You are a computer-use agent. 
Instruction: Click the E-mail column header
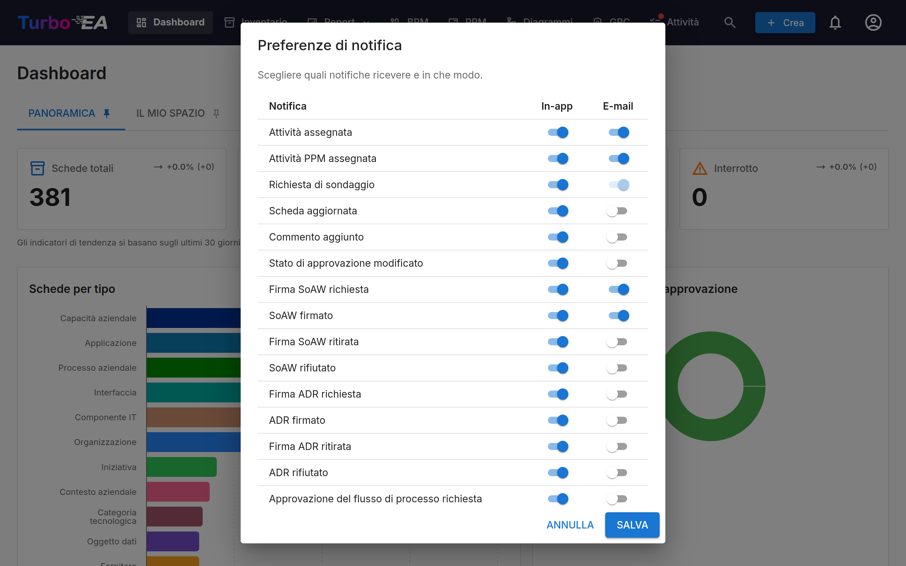[618, 106]
